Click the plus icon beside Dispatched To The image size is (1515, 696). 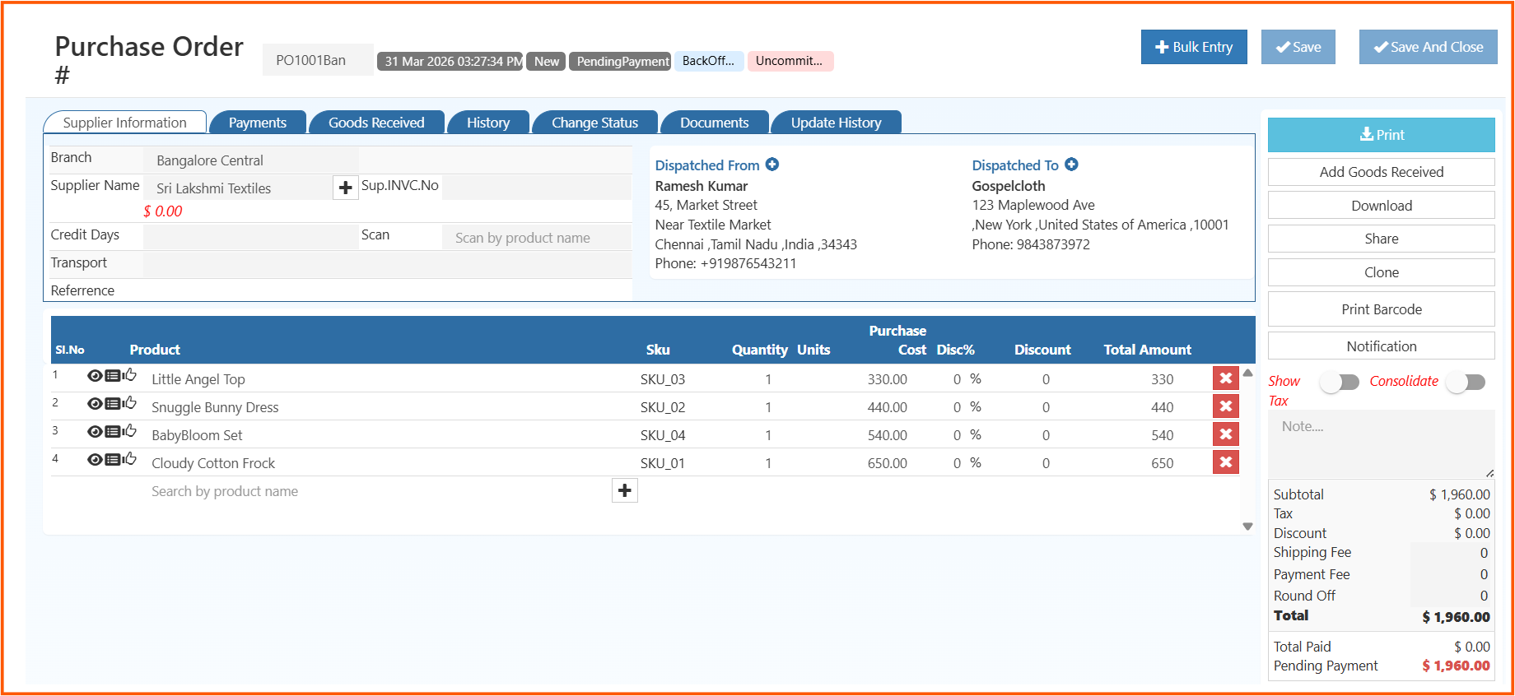(1071, 165)
